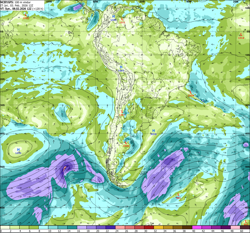The image size is (250, 233).
Task: Select the legend value 36
Action: (x=174, y=231)
